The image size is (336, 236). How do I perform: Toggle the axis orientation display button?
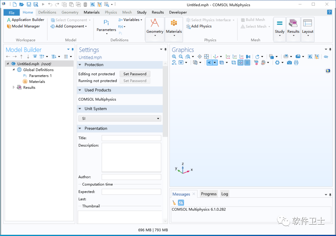coord(240,63)
